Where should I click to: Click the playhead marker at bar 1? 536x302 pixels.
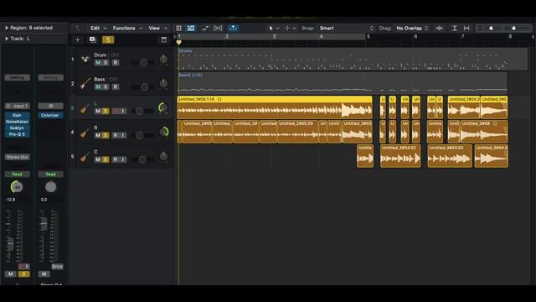point(178,42)
